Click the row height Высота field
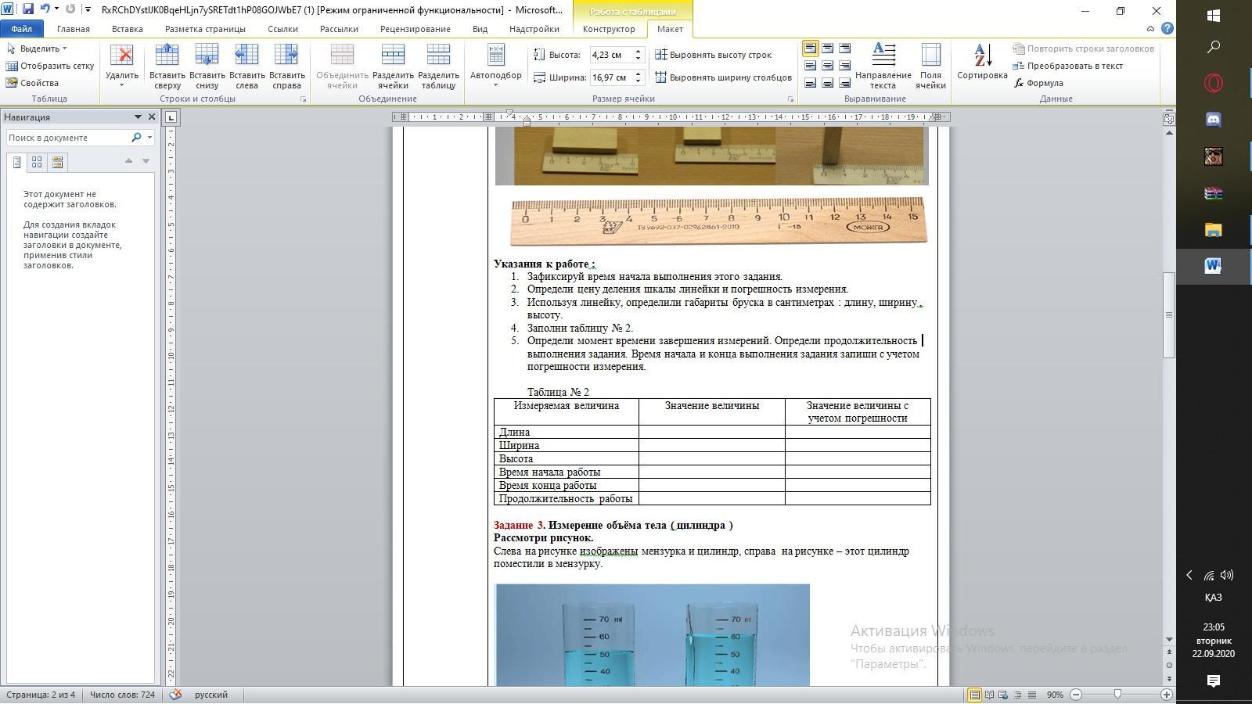Screen dimensions: 1252x704 pyautogui.click(x=610, y=55)
